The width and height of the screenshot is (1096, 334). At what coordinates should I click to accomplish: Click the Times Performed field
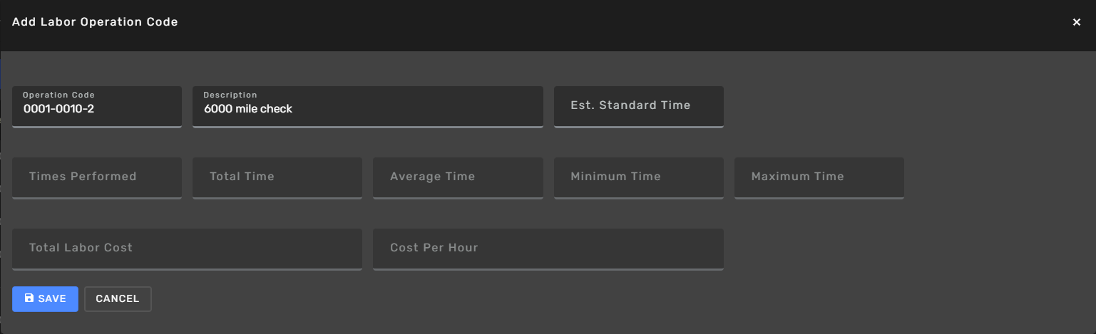[x=97, y=178]
